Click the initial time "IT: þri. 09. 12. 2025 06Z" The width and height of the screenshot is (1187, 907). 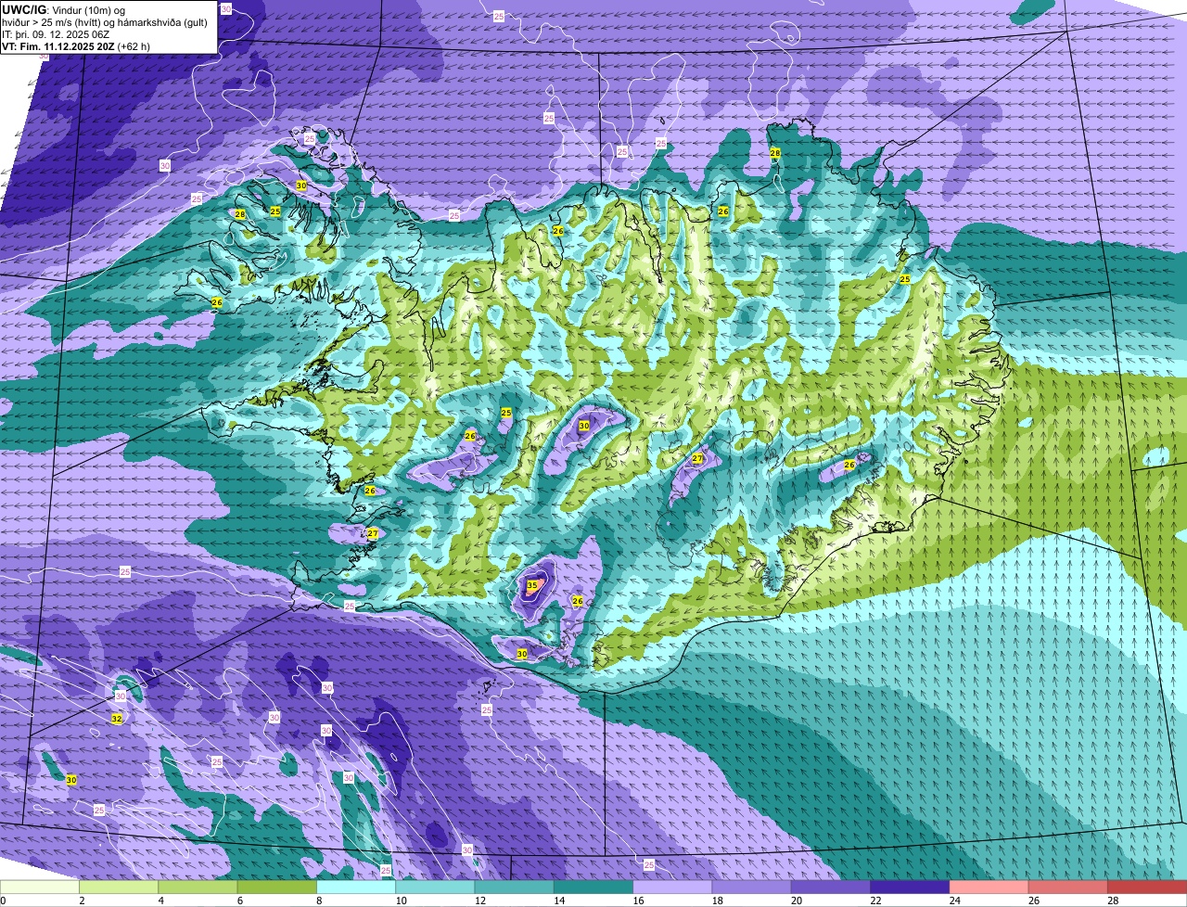tap(57, 34)
